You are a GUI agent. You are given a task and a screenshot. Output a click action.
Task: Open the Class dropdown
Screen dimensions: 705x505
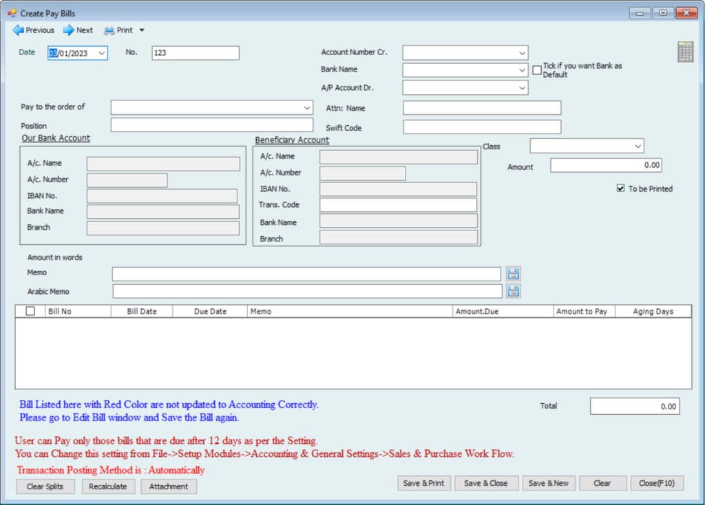click(x=638, y=146)
